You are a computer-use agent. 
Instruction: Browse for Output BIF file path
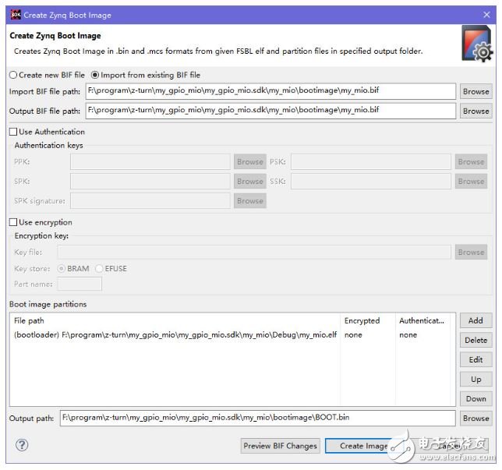point(475,111)
